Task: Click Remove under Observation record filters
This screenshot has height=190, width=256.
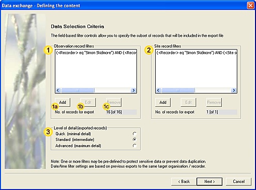Action: point(114,102)
